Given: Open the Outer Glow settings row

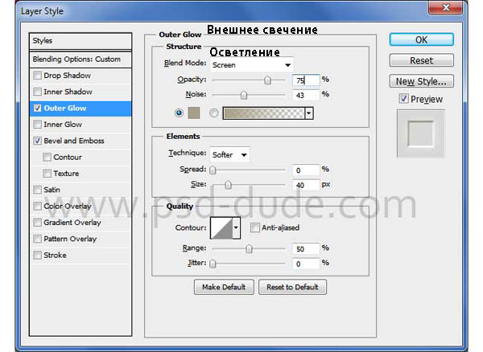Looking at the screenshot, I should pos(80,108).
